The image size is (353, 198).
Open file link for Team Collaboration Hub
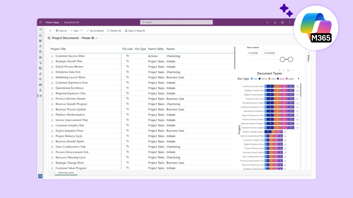[128, 146]
